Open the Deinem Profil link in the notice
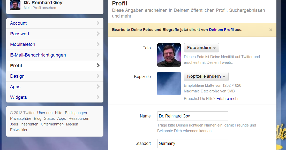The width and height of the screenshot is (286, 150). [x=221, y=30]
